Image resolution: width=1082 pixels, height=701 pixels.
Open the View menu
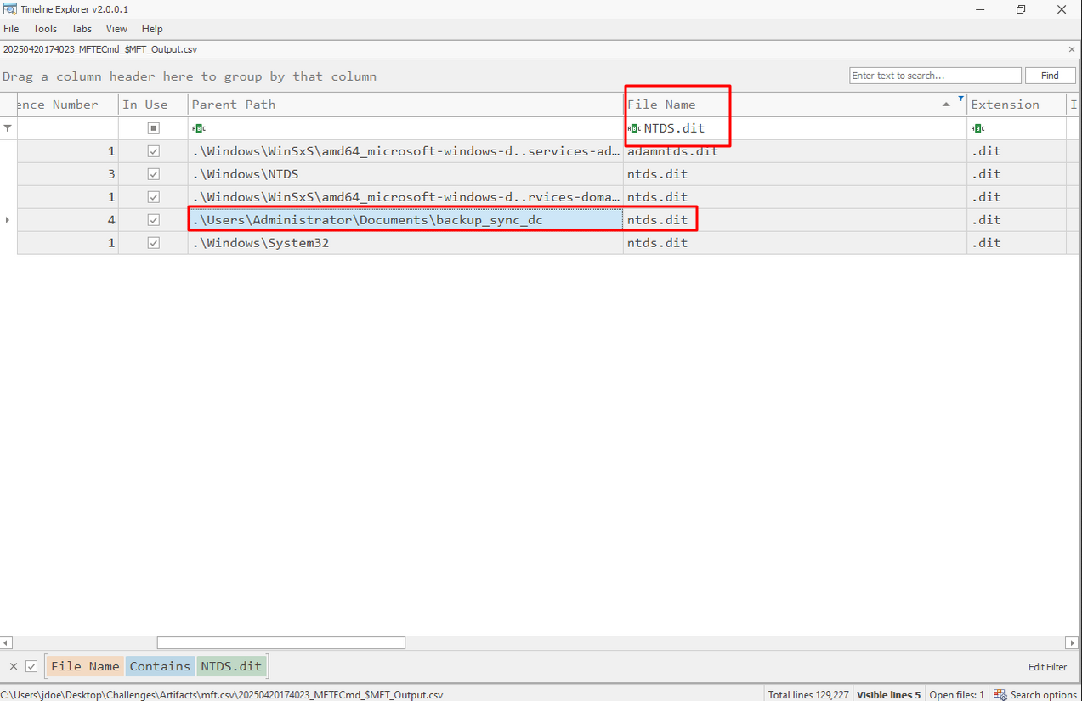click(116, 29)
